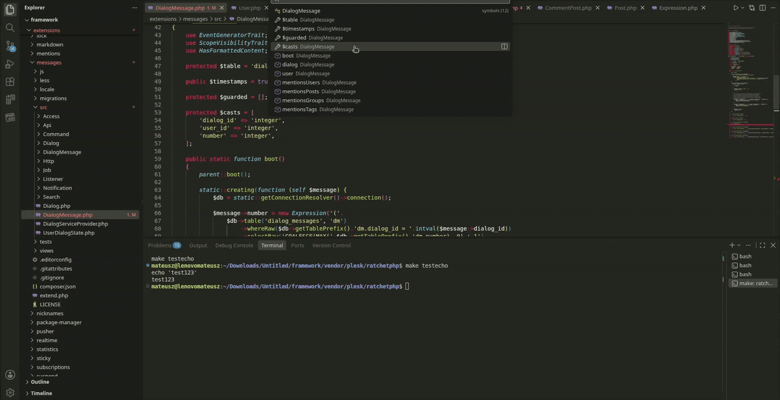
Task: Switch to the Expression.php tab
Action: 678,8
